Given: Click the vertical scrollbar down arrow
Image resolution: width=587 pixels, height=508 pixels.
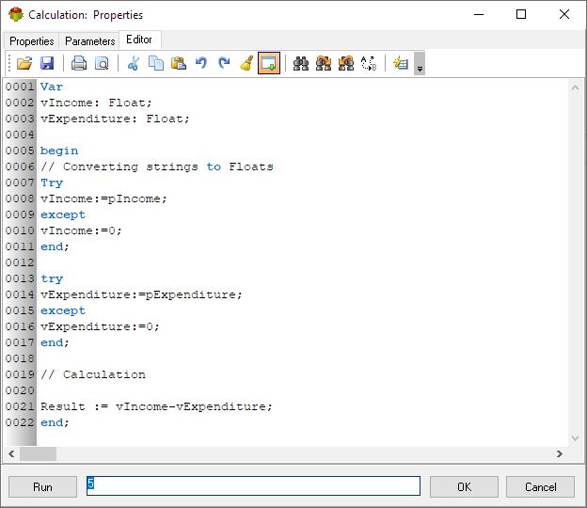Looking at the screenshot, I should [x=576, y=437].
